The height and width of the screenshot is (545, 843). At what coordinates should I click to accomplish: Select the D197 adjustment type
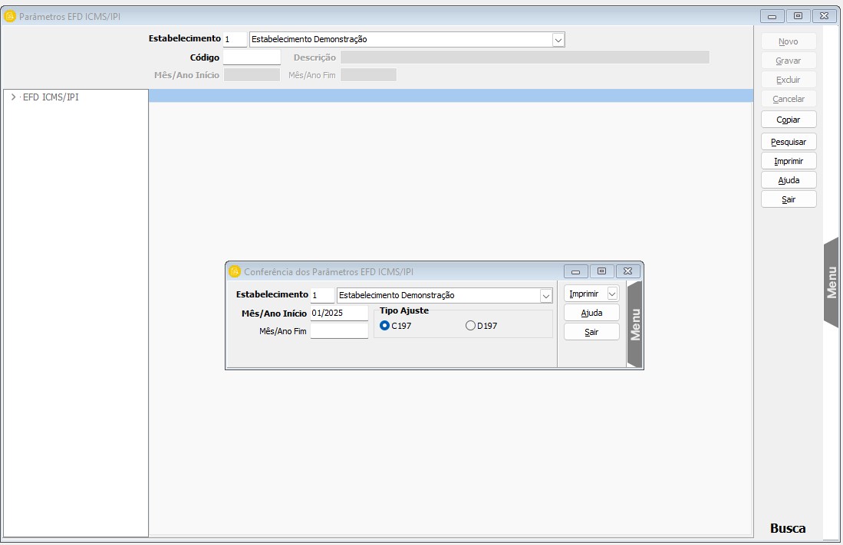coord(470,326)
